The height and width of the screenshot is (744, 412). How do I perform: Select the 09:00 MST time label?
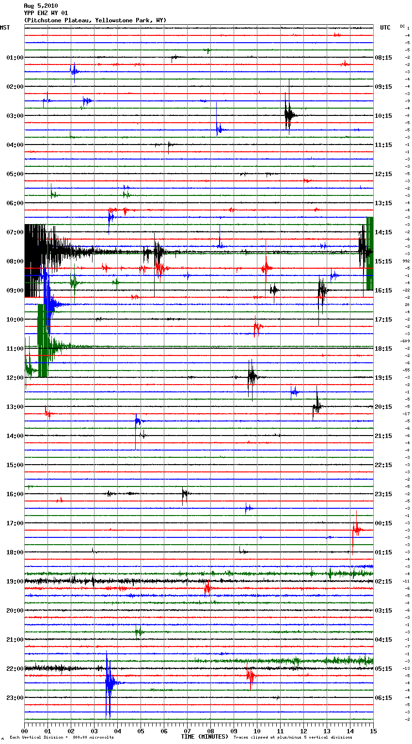(x=15, y=291)
